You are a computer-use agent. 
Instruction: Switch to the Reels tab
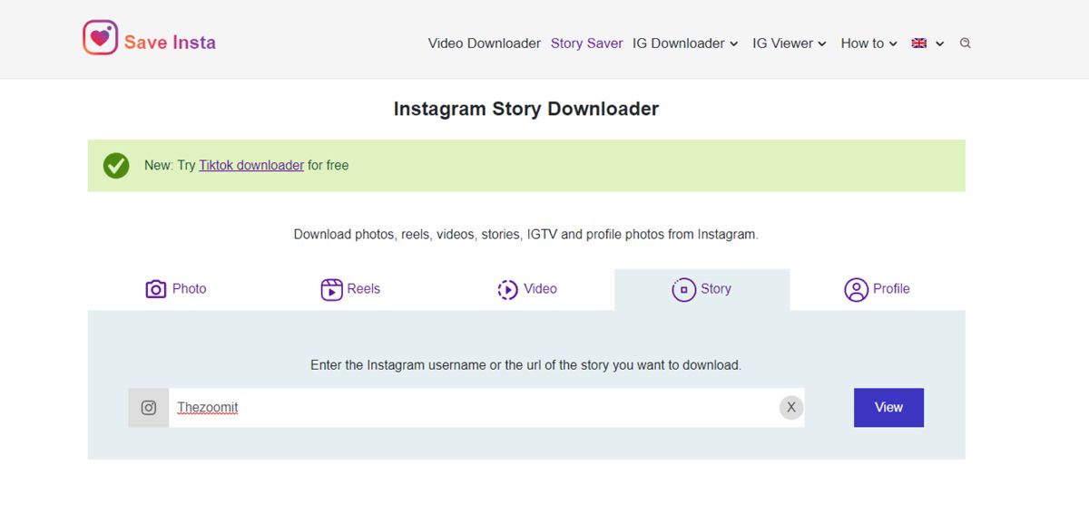350,289
